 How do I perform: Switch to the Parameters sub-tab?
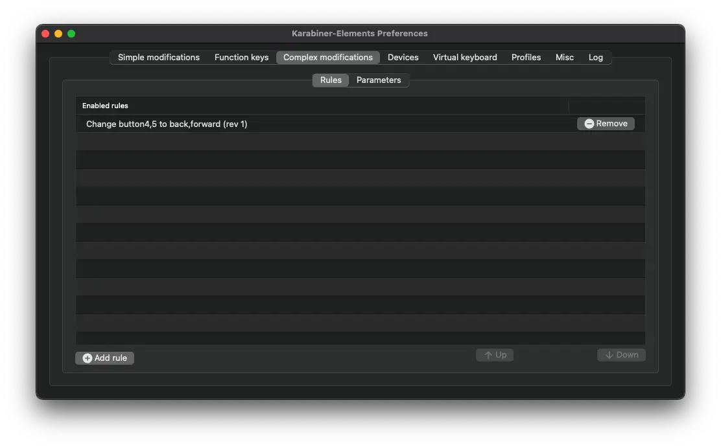pos(379,80)
